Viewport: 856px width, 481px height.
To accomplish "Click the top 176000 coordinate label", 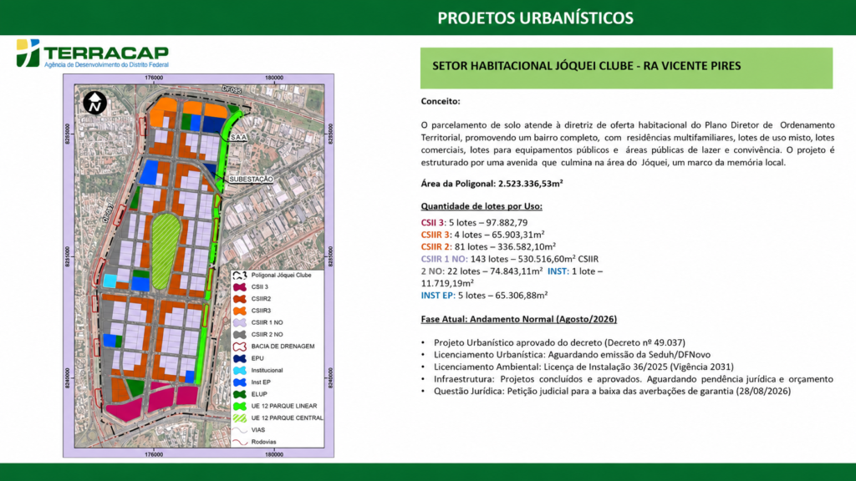I will click(x=154, y=78).
